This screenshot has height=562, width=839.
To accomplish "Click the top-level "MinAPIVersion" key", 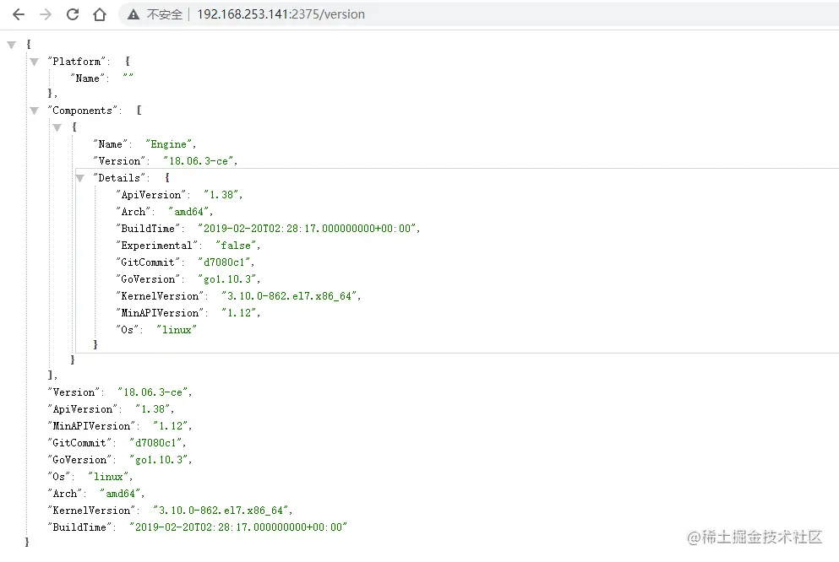I will point(93,426).
